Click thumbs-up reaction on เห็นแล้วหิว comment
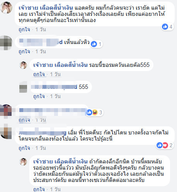 pyautogui.click(x=94, y=44)
